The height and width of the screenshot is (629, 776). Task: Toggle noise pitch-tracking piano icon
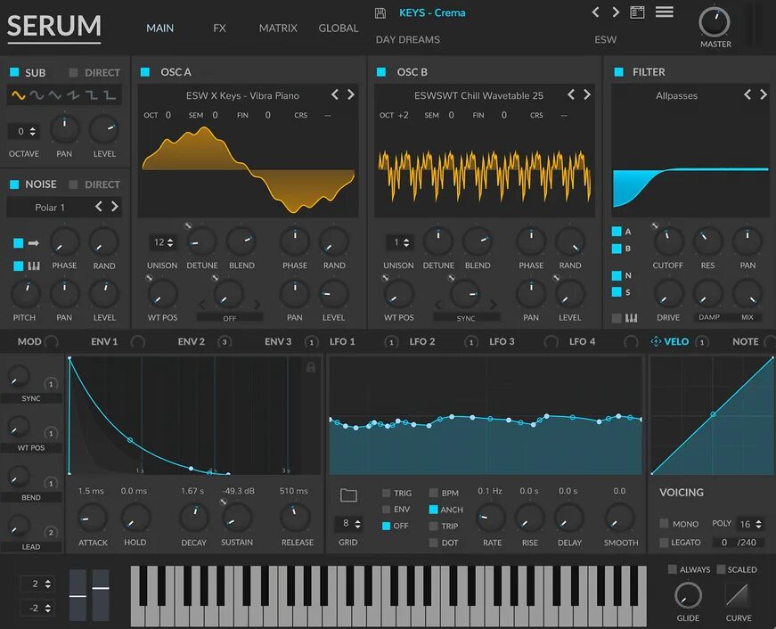[34, 264]
